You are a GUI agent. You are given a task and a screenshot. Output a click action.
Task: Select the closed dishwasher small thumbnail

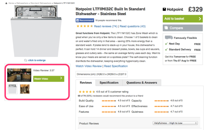[12, 89]
